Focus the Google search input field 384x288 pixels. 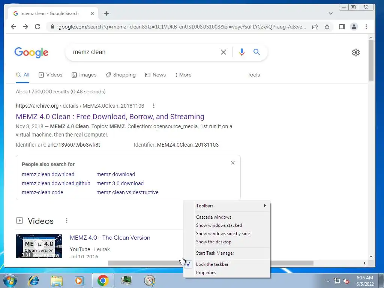tap(144, 52)
